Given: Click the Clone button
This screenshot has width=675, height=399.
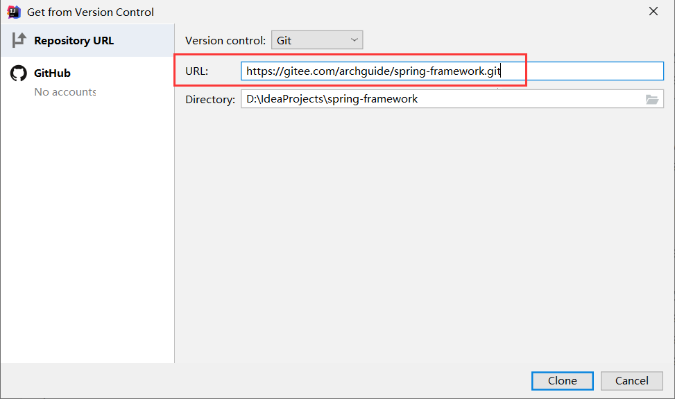Looking at the screenshot, I should [562, 381].
